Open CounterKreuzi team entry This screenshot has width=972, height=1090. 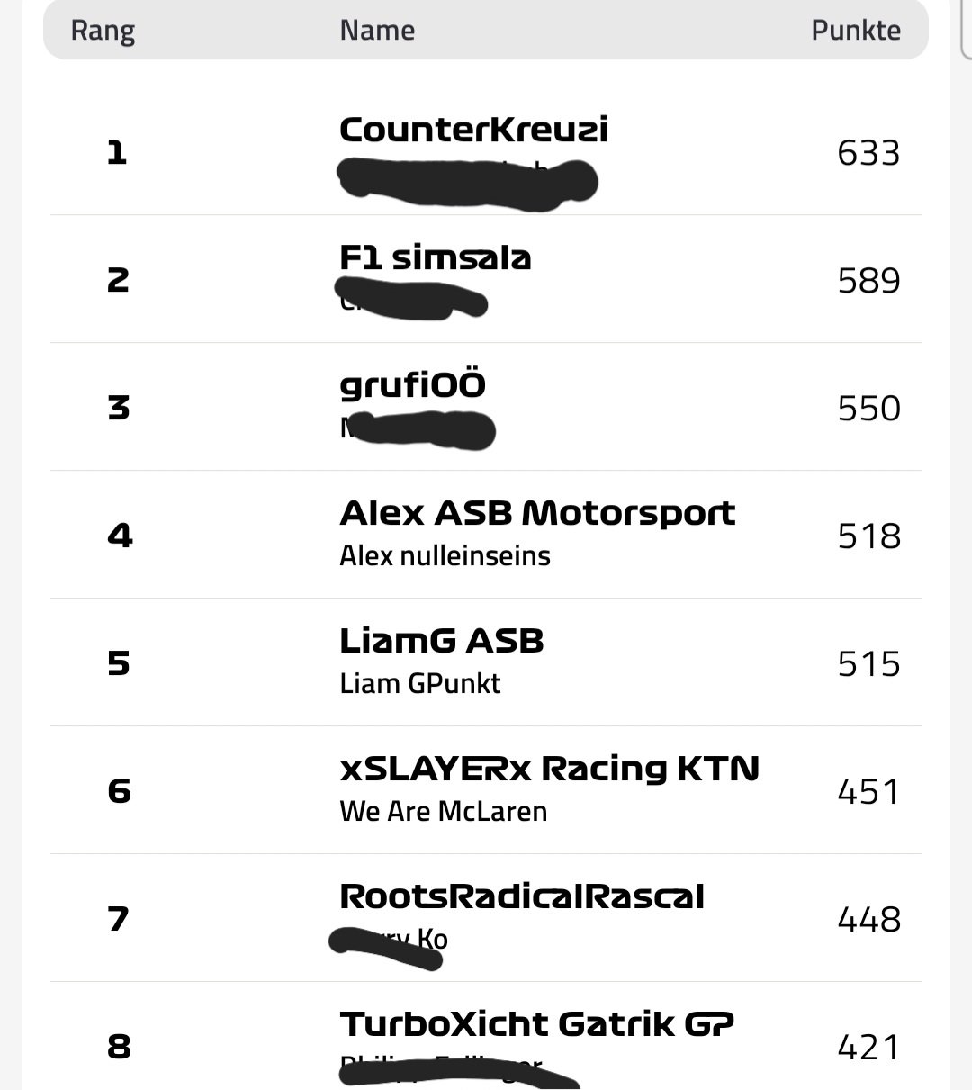[x=473, y=130]
